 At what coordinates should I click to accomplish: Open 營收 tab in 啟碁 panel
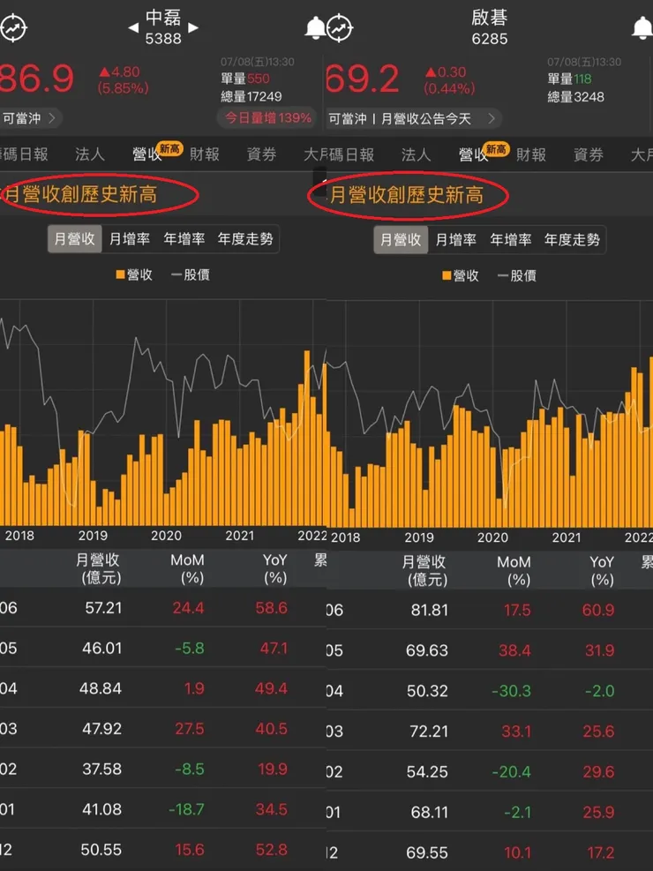(x=473, y=154)
